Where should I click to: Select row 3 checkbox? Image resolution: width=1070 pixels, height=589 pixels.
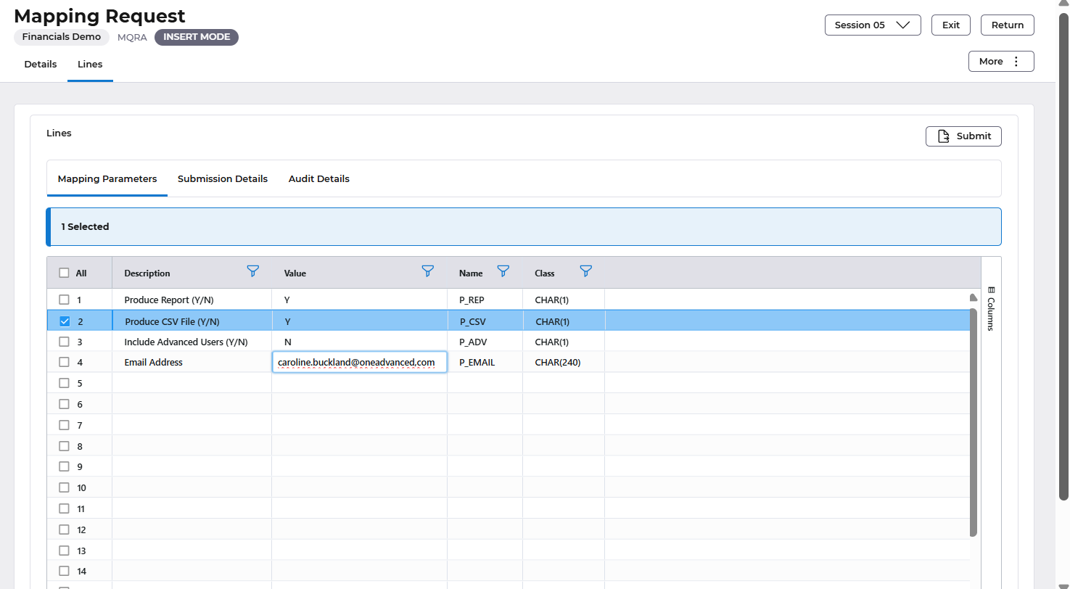[64, 342]
